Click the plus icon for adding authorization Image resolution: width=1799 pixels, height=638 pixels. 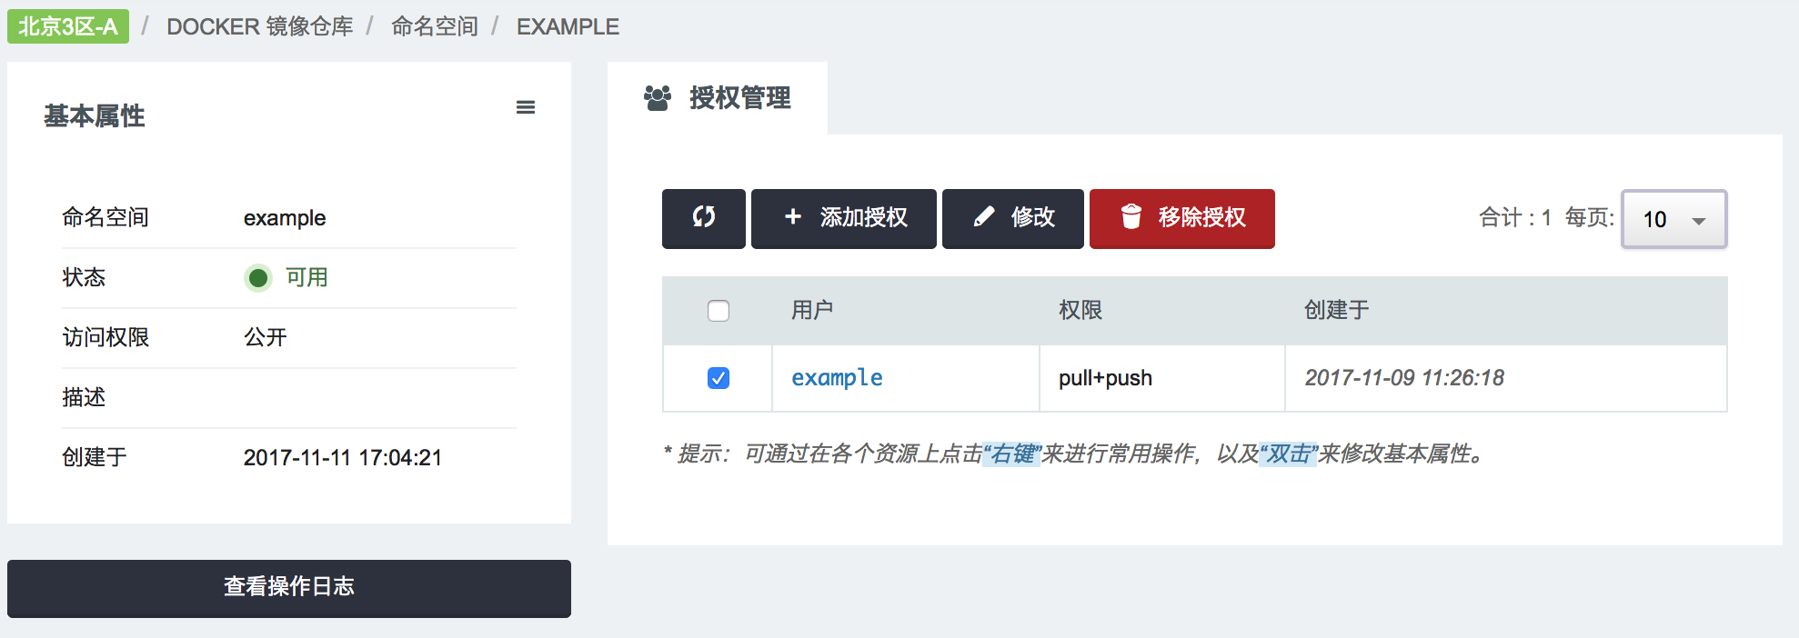click(793, 217)
